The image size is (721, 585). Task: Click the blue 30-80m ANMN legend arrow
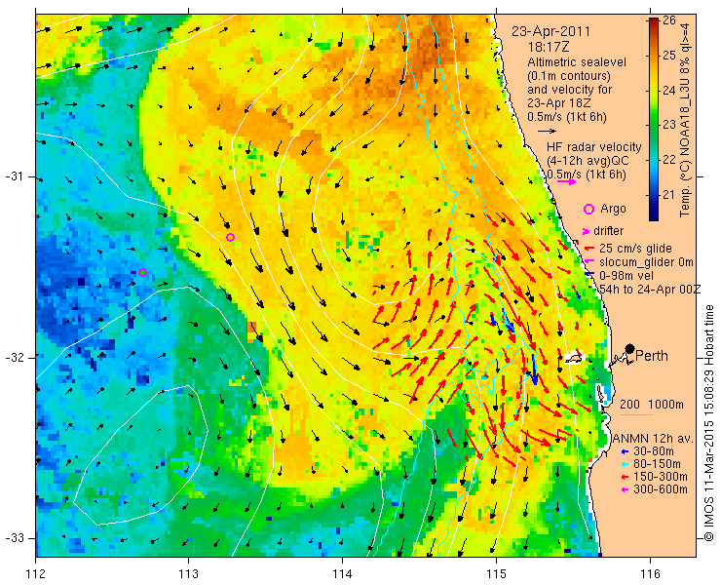coord(624,451)
